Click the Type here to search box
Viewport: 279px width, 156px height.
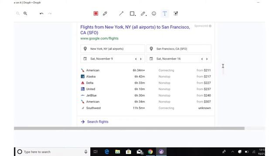pyautogui.click(x=53, y=152)
